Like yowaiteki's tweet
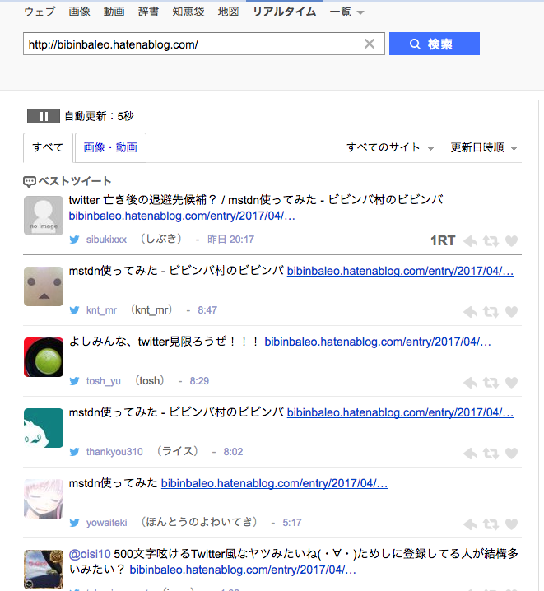This screenshot has width=544, height=591. (x=511, y=524)
